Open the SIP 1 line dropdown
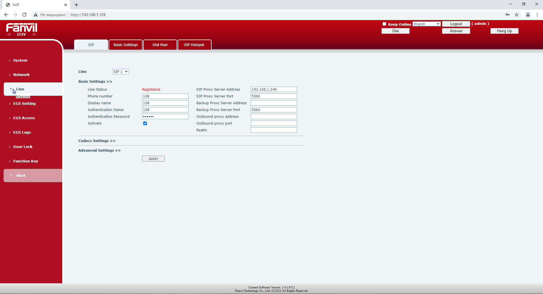The height and width of the screenshot is (294, 543). [x=120, y=72]
